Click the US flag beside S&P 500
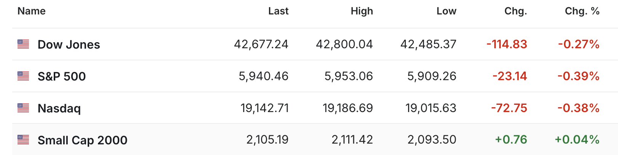This screenshot has width=618, height=155. pyautogui.click(x=23, y=76)
